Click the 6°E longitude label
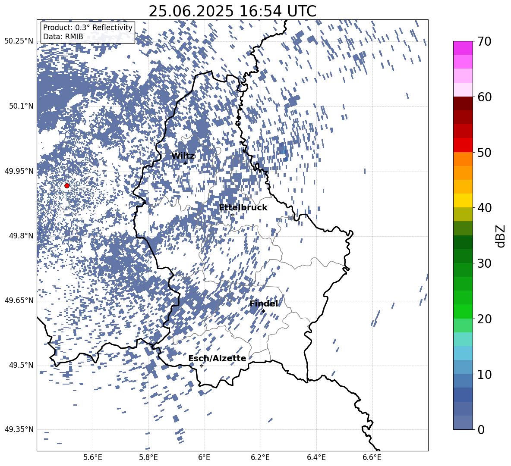This screenshot has width=511, height=466. click(x=204, y=457)
